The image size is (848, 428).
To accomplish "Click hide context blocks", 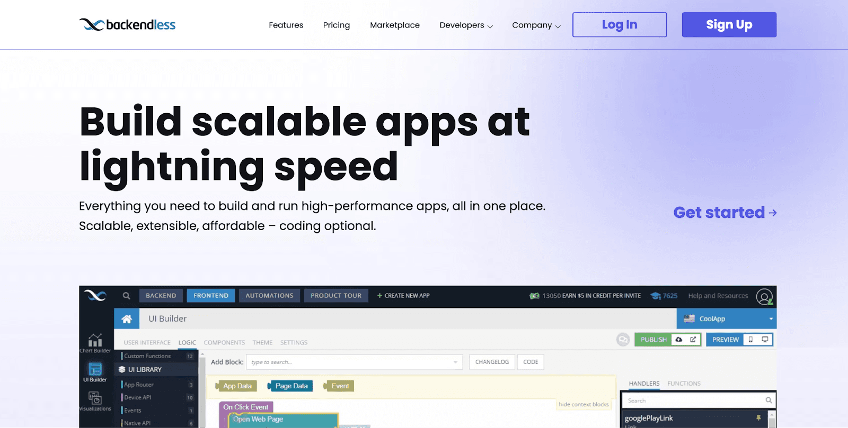I will click(x=584, y=405).
